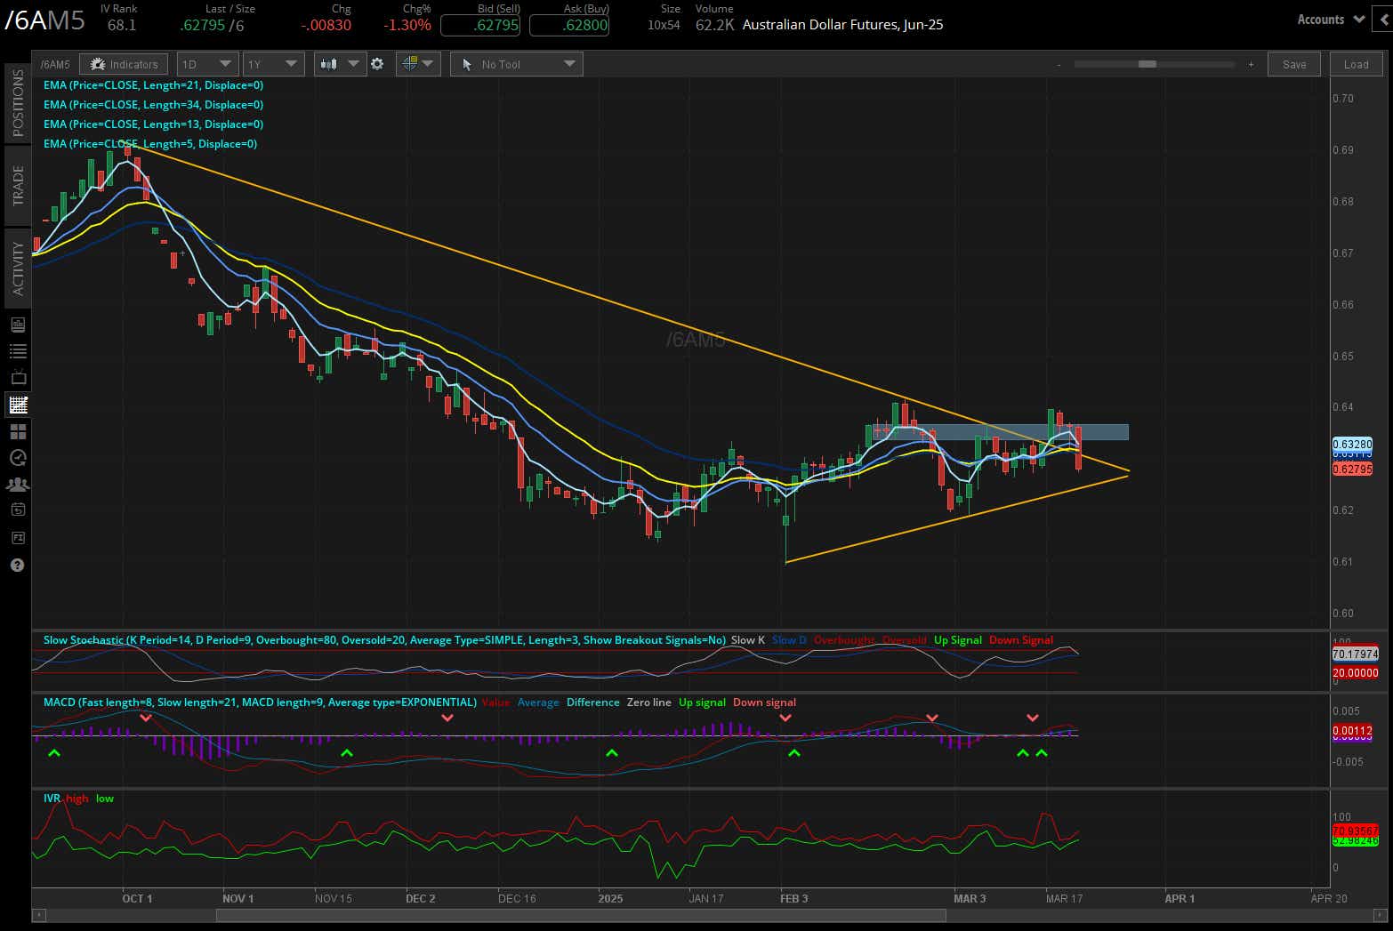
Task: Open the 1D timeframe dropdown
Action: pos(206,63)
